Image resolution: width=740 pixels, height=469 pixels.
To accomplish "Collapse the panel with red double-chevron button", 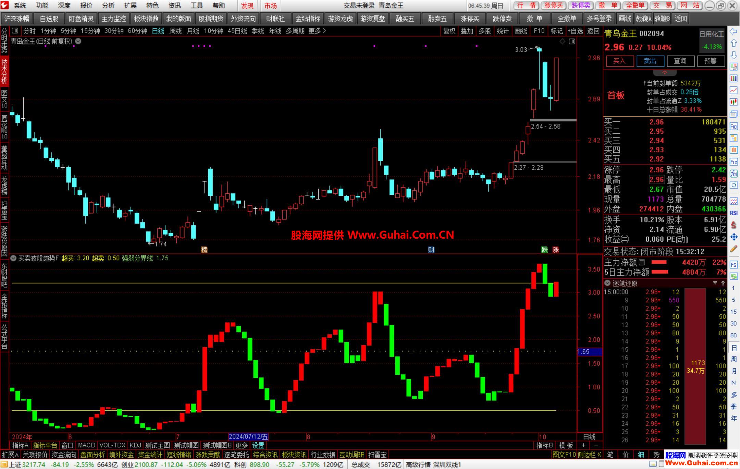I will (x=665, y=73).
